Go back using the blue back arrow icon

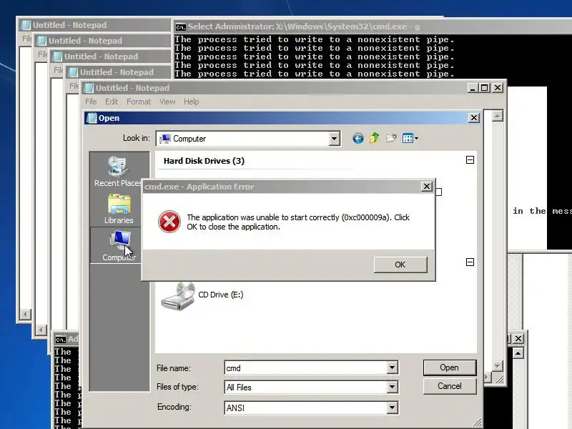[x=358, y=138]
